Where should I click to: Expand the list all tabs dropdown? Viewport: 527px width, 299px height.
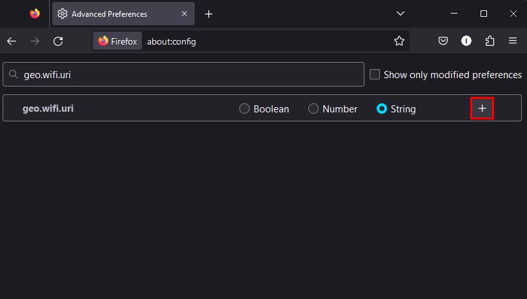click(x=401, y=14)
